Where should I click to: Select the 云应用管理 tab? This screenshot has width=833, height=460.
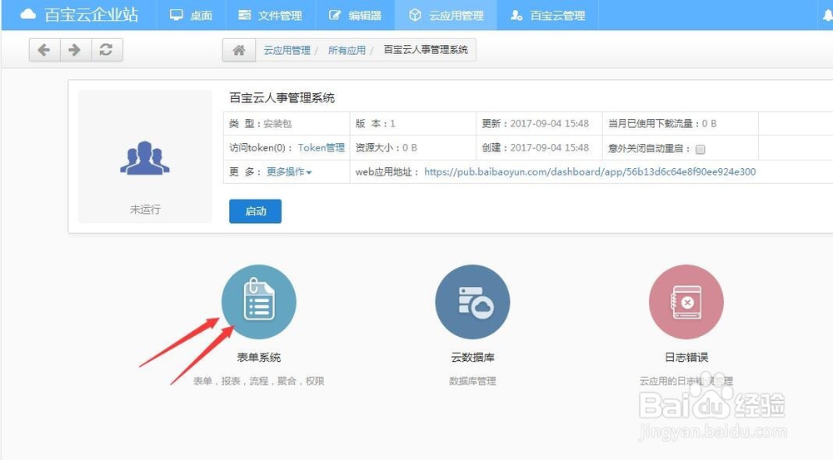pyautogui.click(x=446, y=15)
